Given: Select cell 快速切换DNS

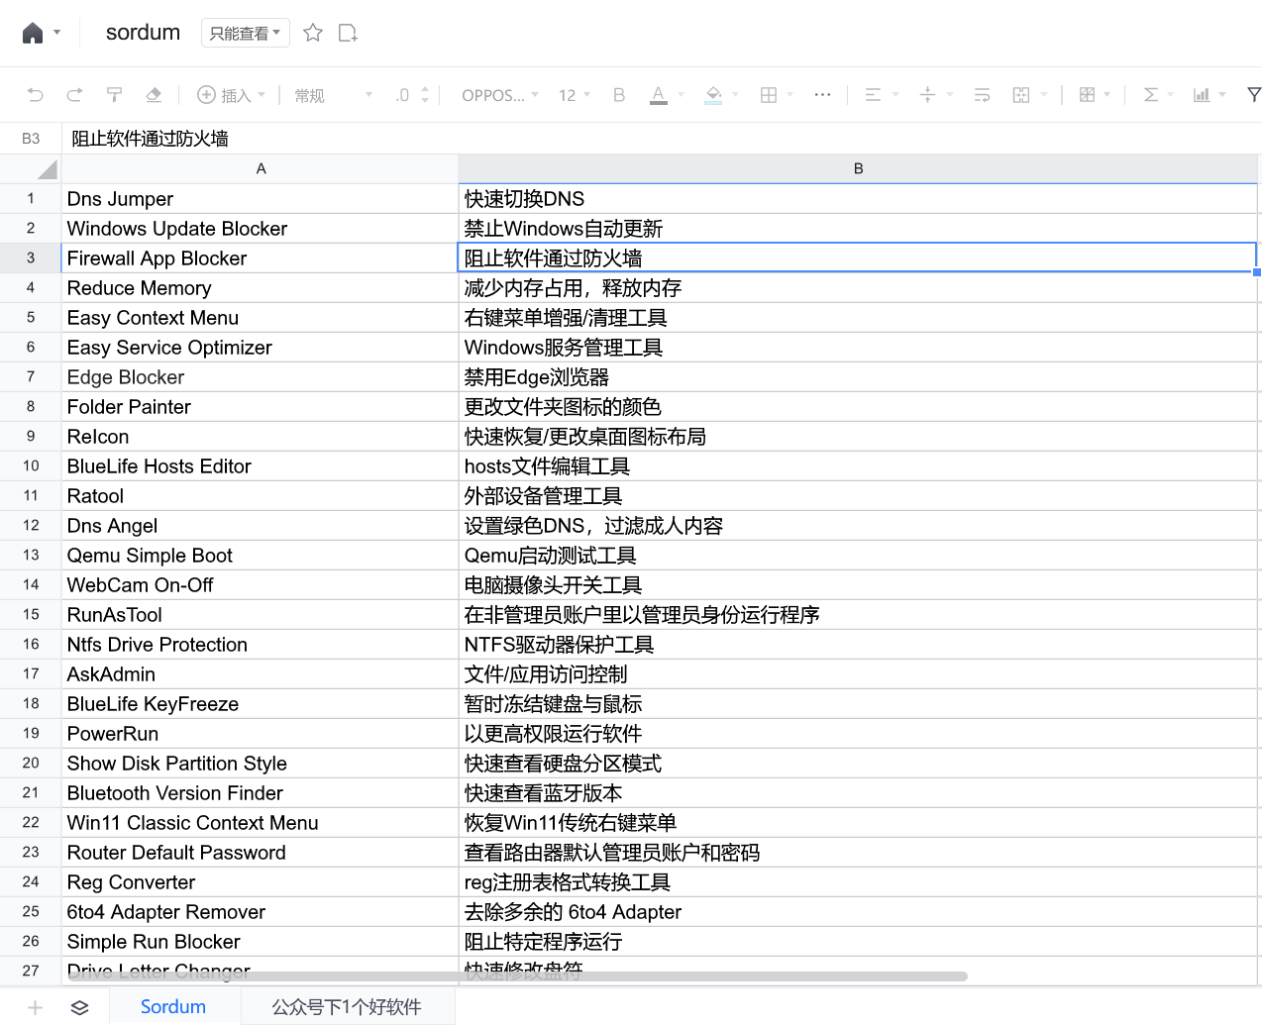Looking at the screenshot, I should (858, 199).
